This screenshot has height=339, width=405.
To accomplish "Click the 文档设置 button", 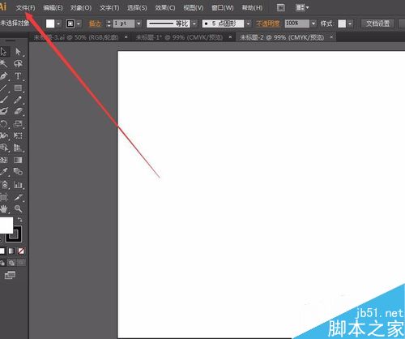I will (377, 24).
